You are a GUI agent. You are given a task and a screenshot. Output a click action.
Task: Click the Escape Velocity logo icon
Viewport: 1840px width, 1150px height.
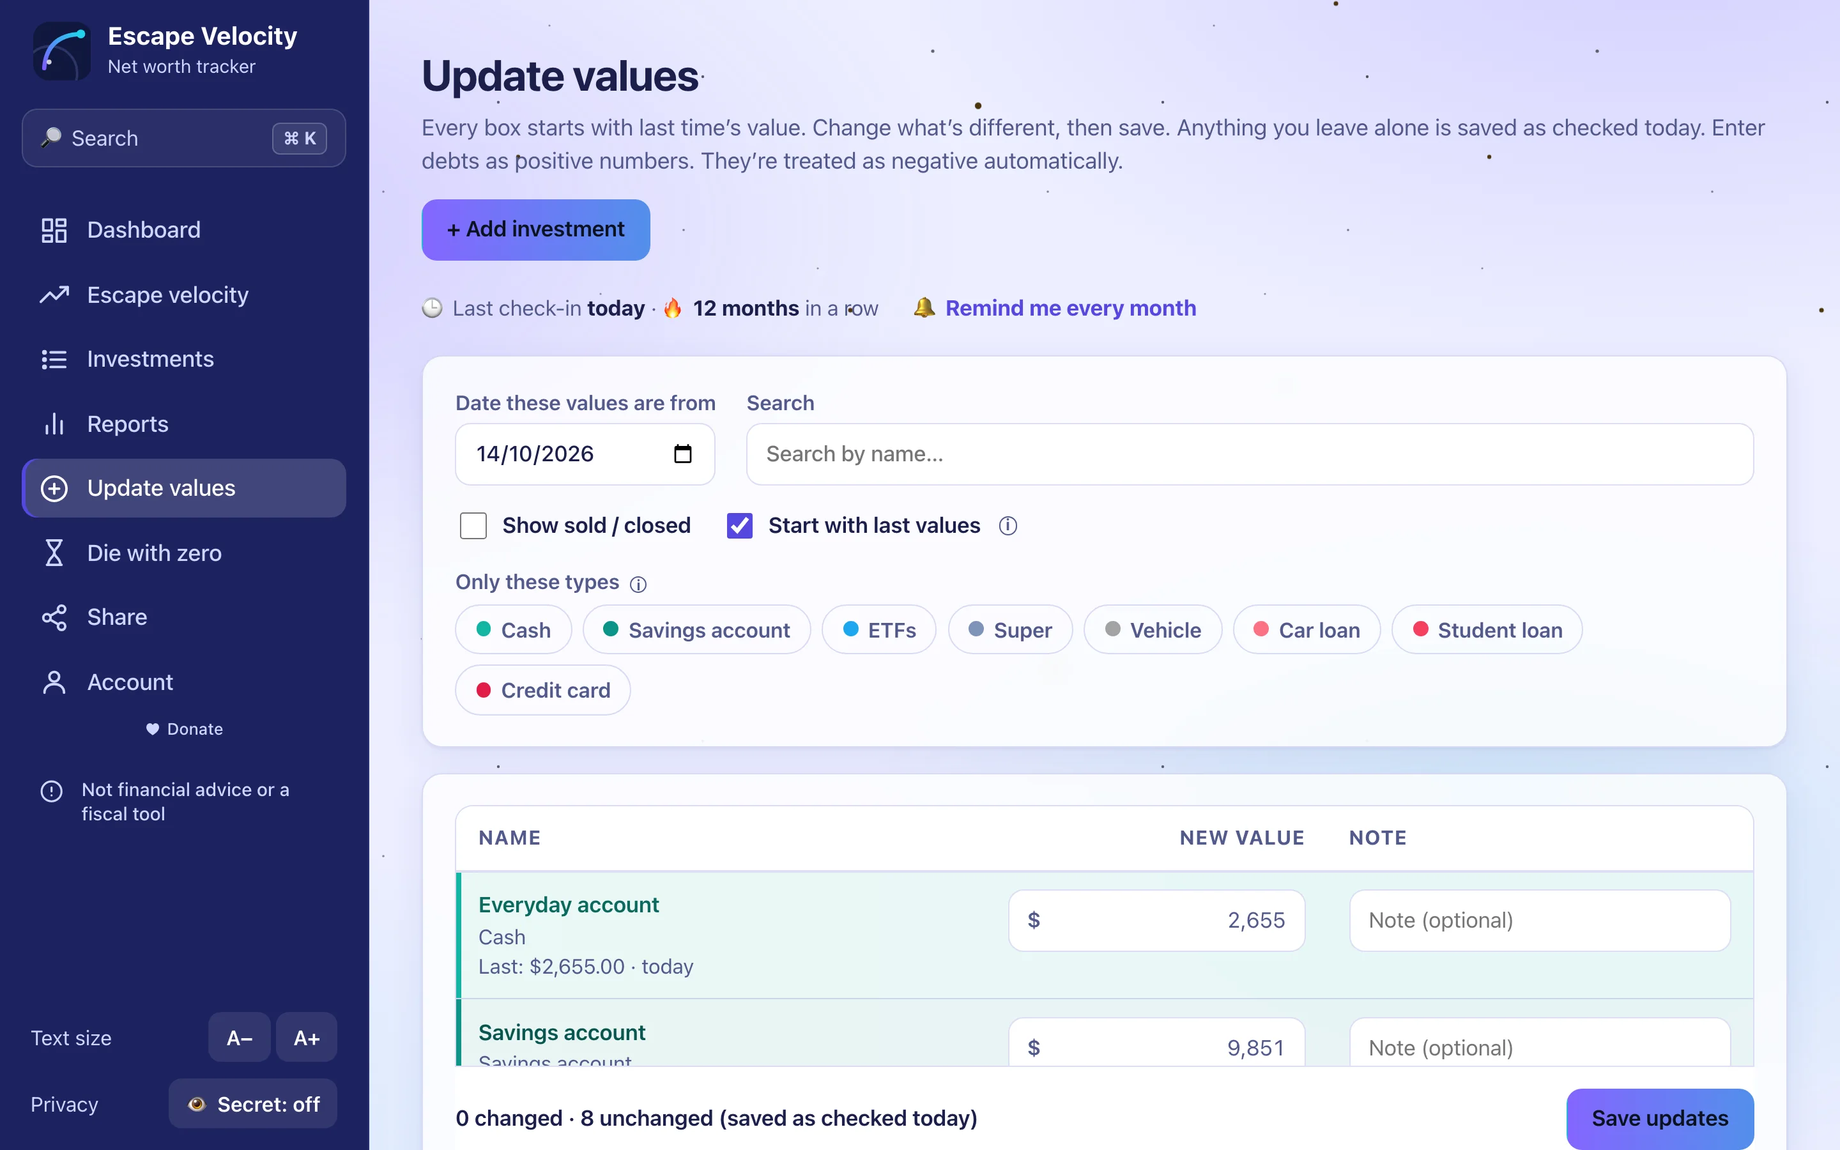click(x=61, y=50)
